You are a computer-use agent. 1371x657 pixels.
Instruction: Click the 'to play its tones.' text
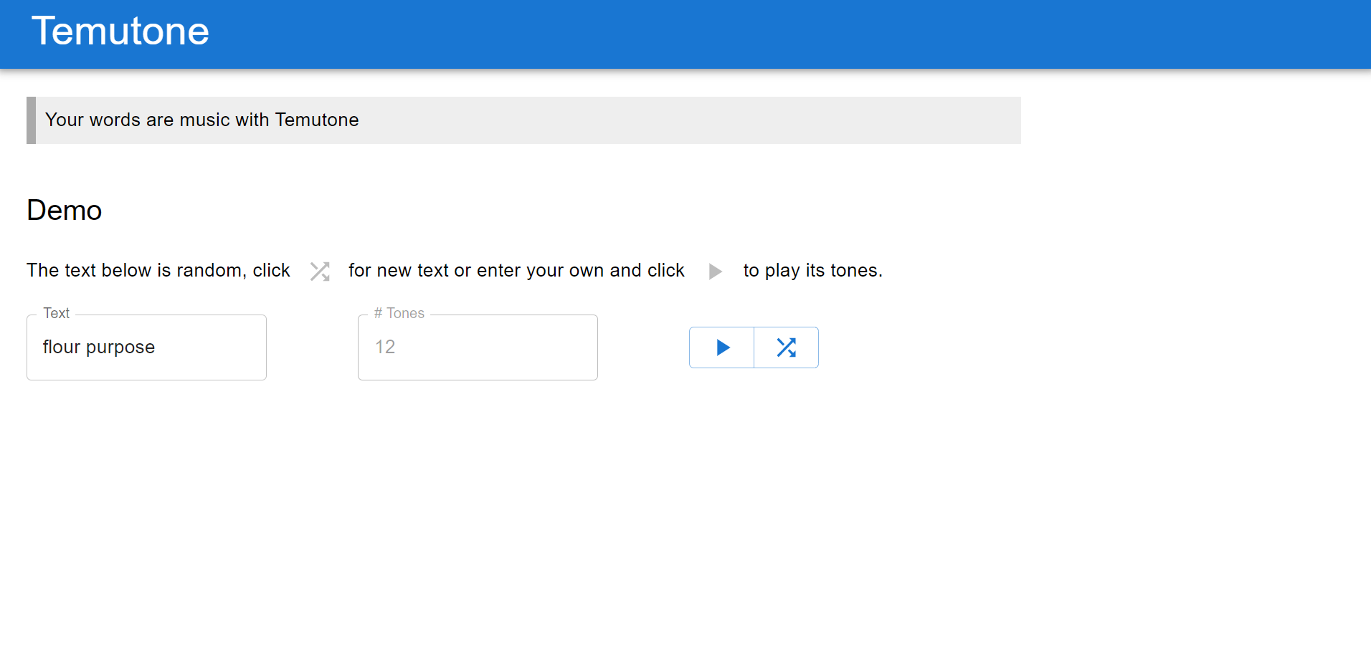(x=812, y=271)
